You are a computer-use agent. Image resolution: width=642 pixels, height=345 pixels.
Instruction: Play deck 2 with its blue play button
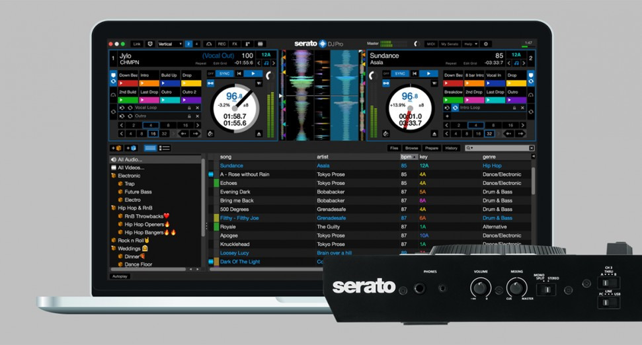428,73
